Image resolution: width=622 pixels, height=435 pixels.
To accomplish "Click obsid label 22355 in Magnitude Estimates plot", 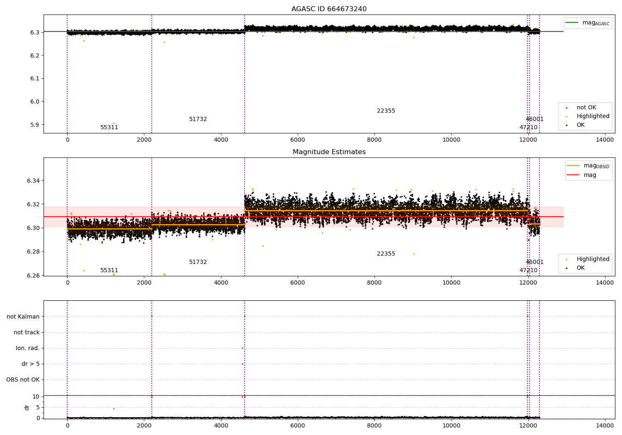I will click(386, 254).
